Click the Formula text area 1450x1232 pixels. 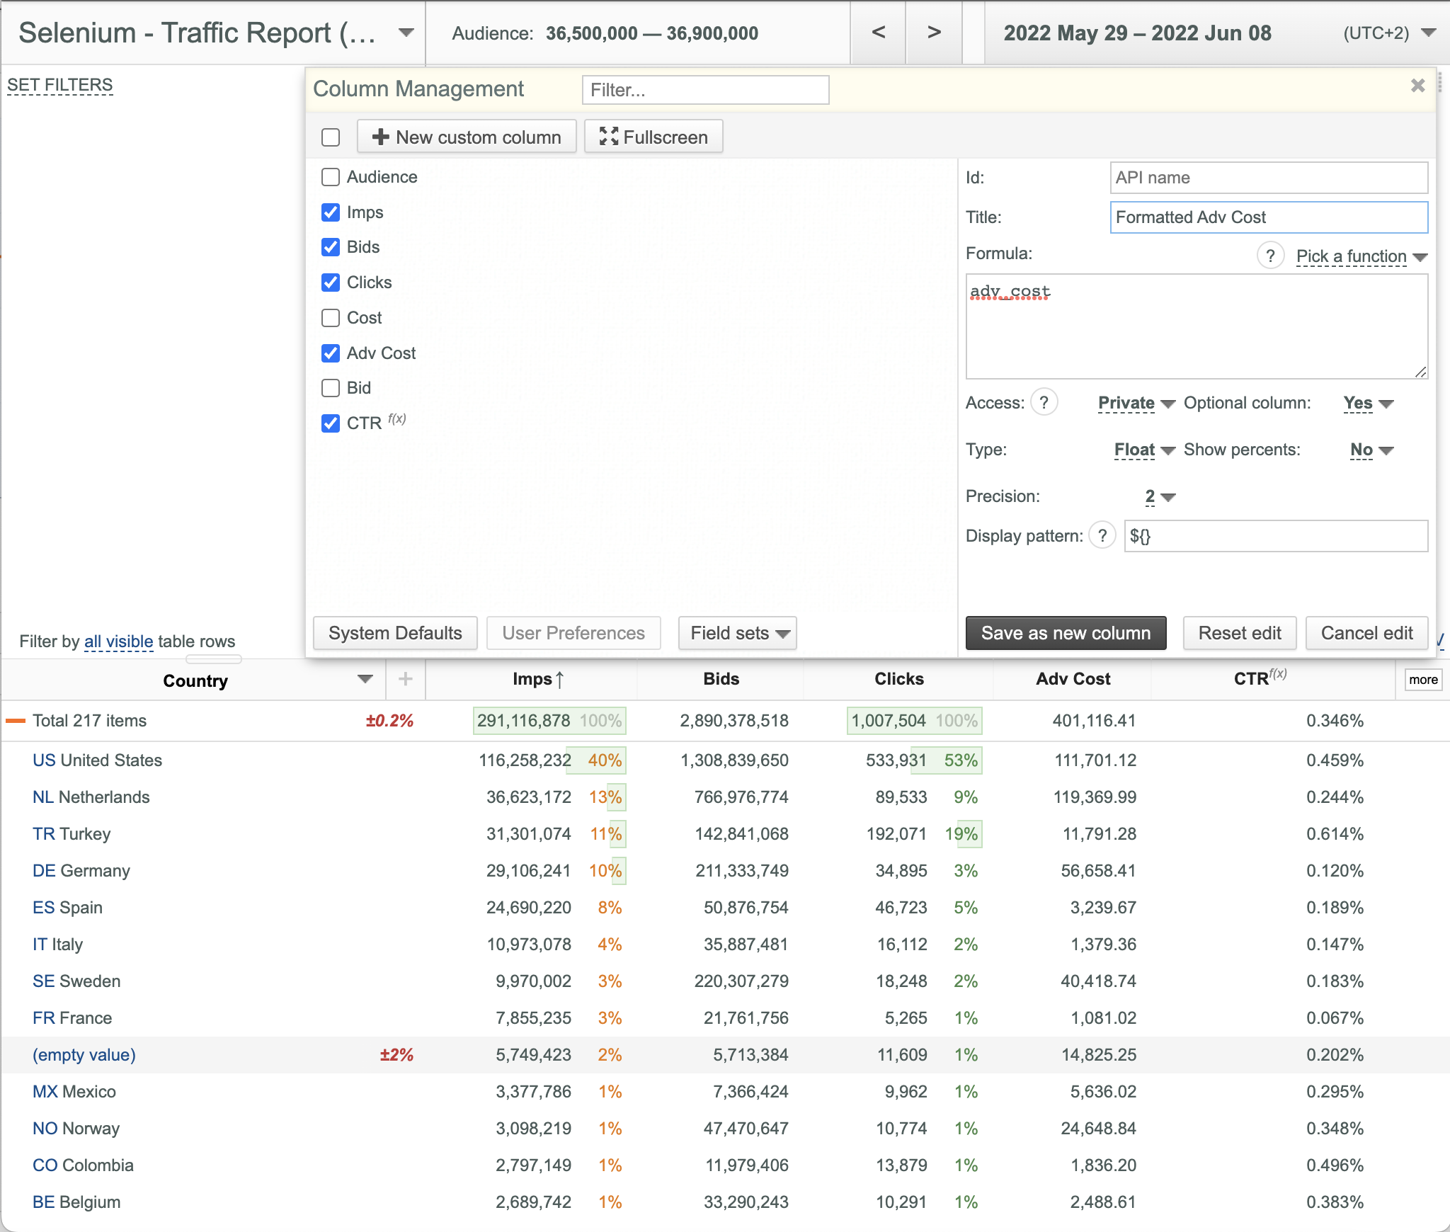pyautogui.click(x=1197, y=326)
